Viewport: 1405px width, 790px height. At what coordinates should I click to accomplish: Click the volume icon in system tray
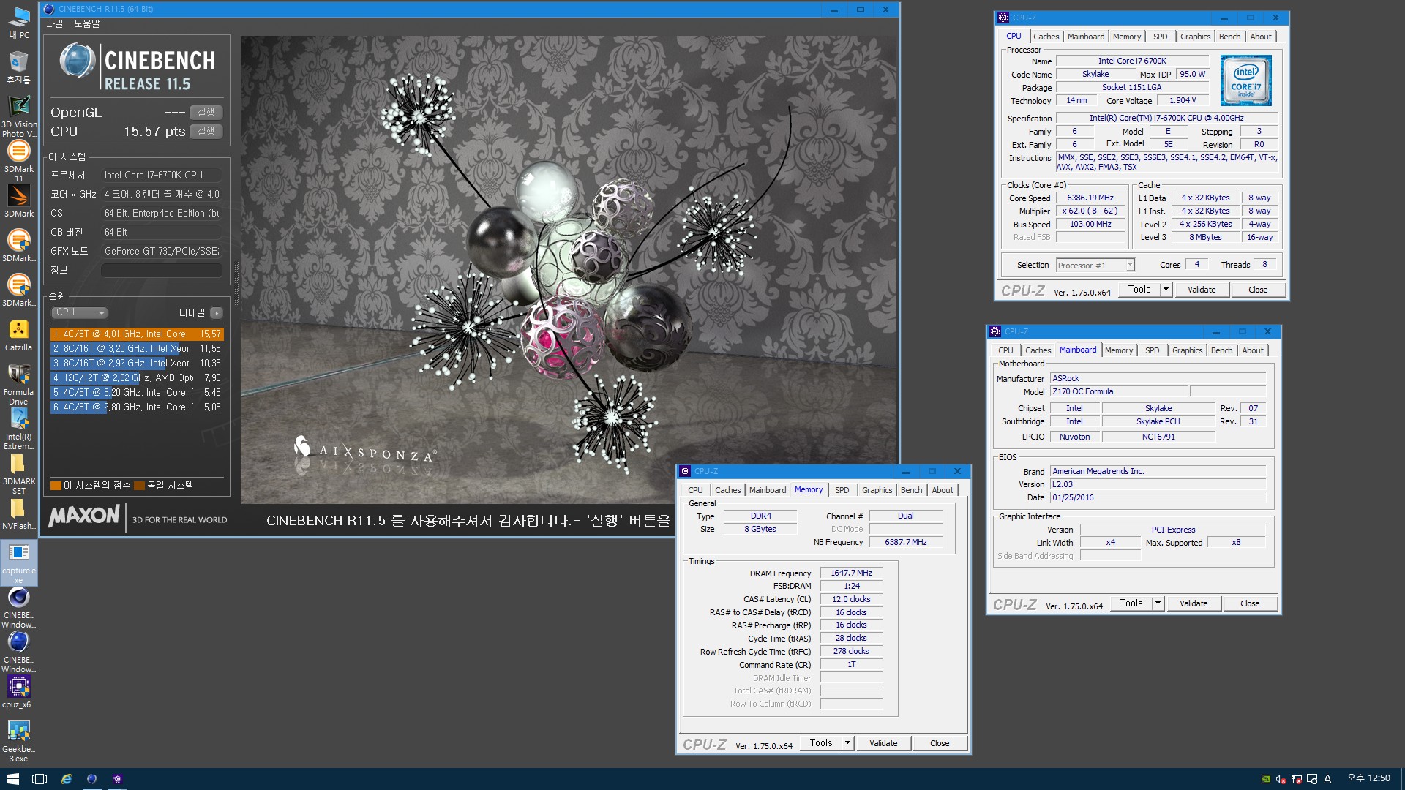pos(1281,779)
